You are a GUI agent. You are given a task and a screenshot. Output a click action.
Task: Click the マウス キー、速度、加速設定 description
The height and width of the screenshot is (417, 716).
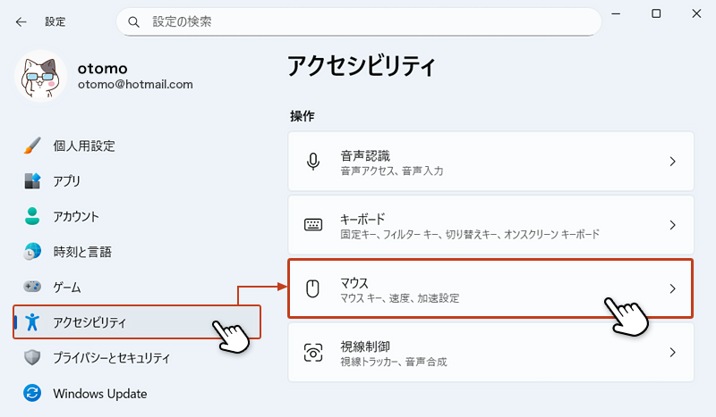[x=399, y=298]
